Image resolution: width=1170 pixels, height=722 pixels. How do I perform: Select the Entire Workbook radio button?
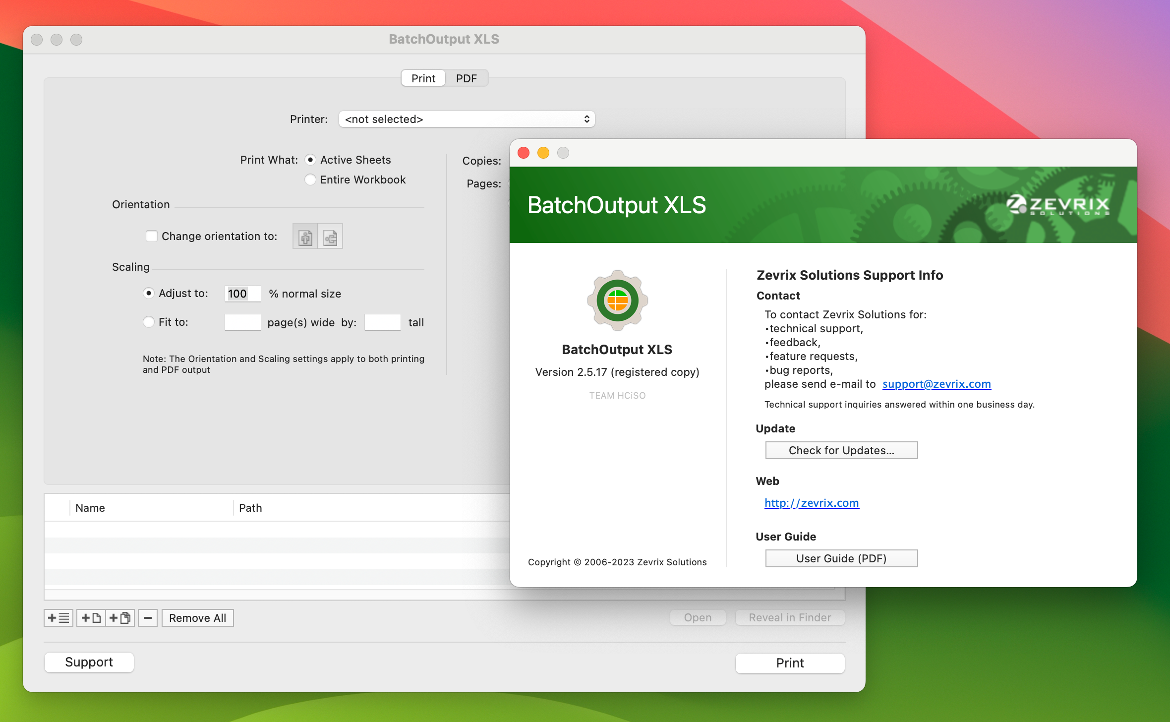pos(310,179)
